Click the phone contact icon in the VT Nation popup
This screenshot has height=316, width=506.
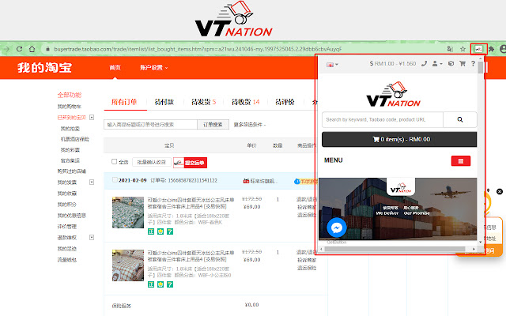(x=424, y=64)
